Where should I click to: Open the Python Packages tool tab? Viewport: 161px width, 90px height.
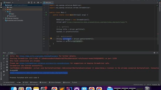coord(55,82)
